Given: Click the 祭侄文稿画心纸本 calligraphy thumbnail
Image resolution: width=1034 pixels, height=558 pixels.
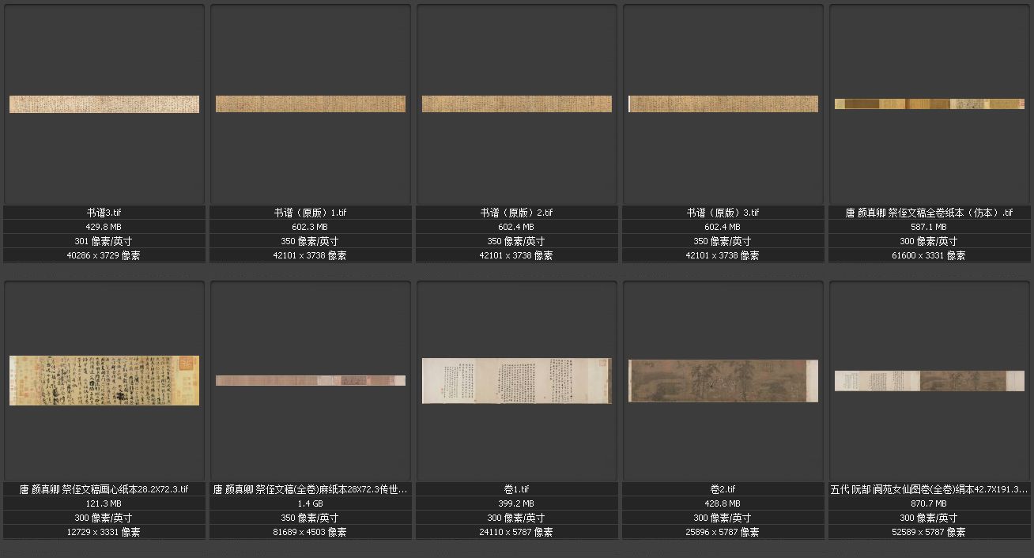Looking at the screenshot, I should (x=104, y=380).
